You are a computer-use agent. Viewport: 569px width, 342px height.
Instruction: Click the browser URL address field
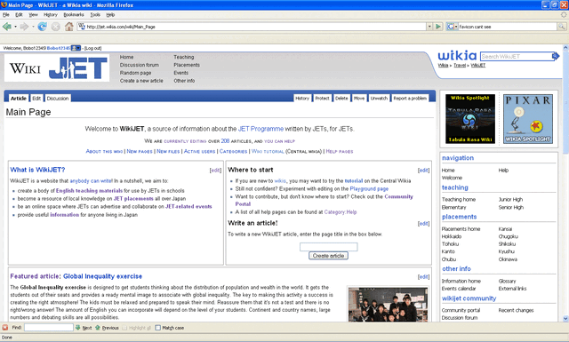click(256, 27)
